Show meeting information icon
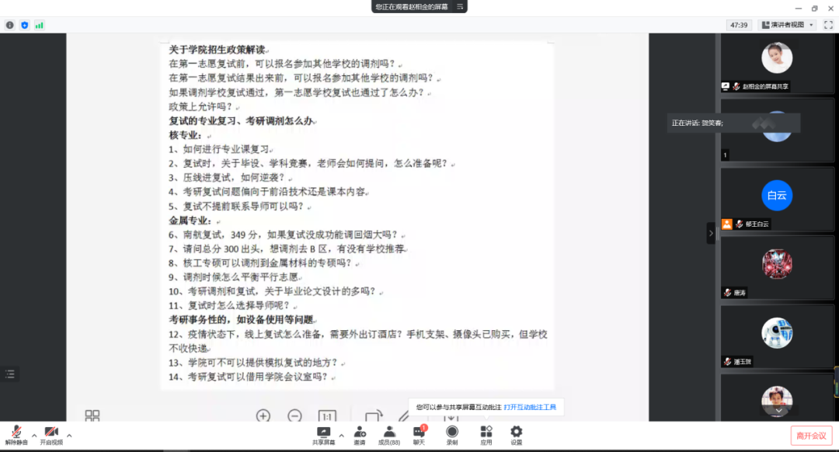 [10, 25]
